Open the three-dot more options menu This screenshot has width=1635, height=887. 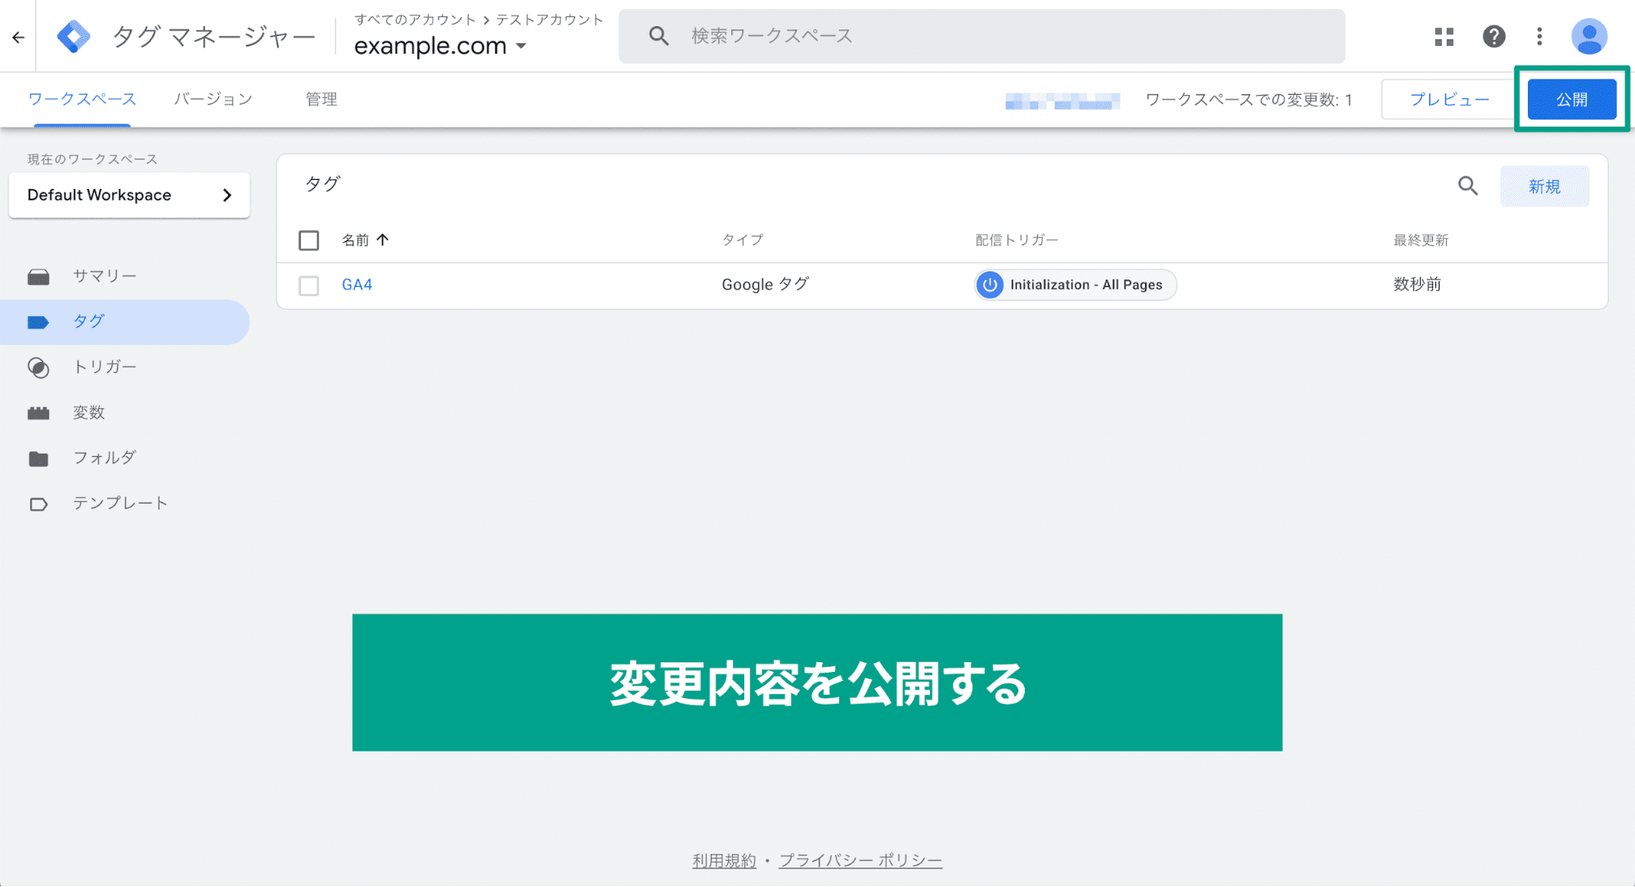(1539, 36)
